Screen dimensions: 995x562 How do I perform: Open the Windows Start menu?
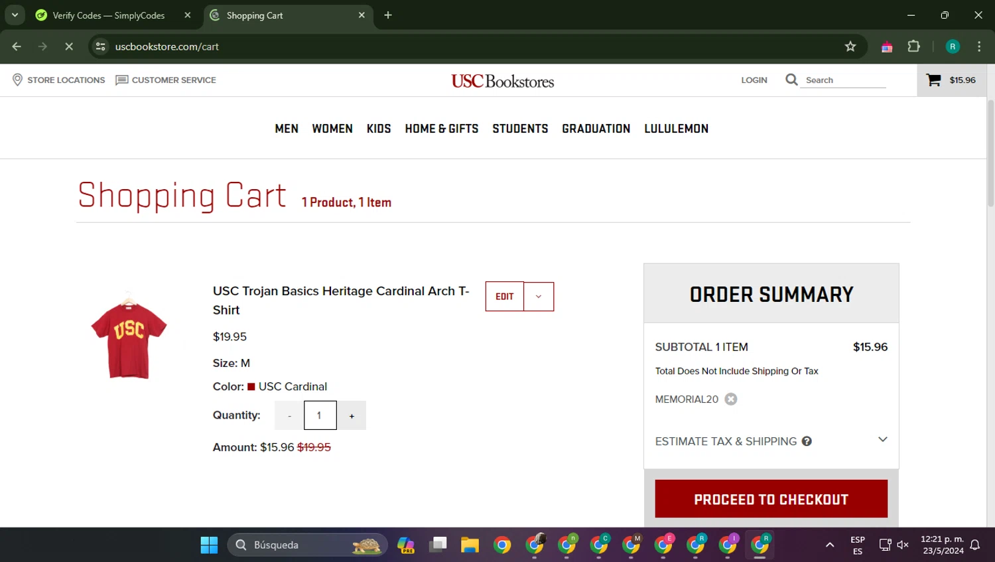click(x=209, y=545)
